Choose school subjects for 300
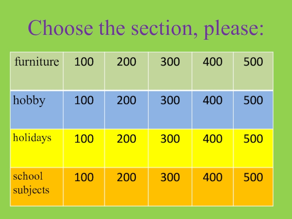 click(170, 178)
